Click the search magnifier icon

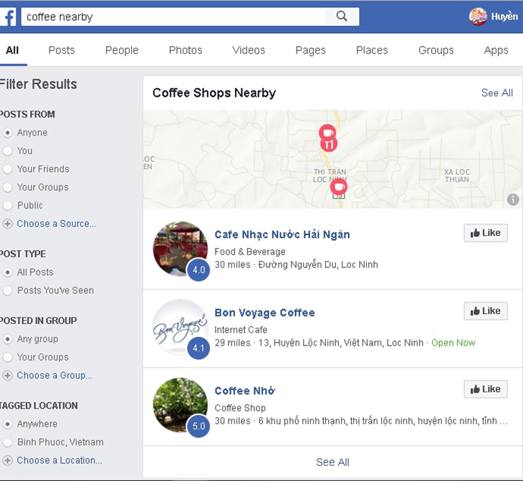(342, 16)
